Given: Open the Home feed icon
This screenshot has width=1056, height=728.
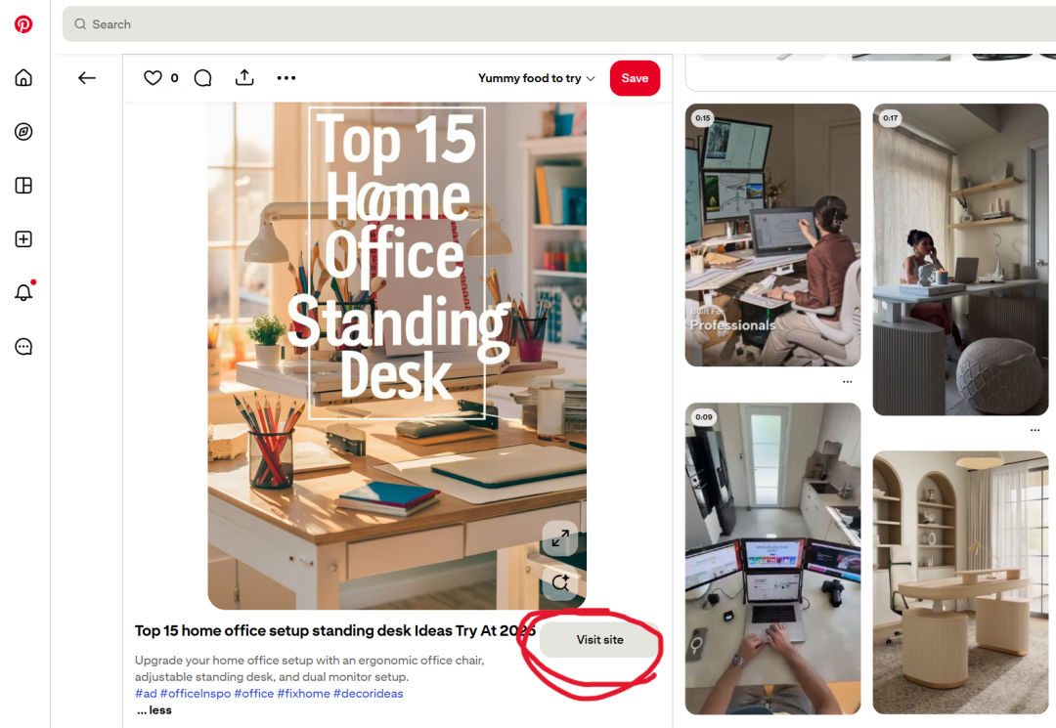Looking at the screenshot, I should [x=23, y=78].
